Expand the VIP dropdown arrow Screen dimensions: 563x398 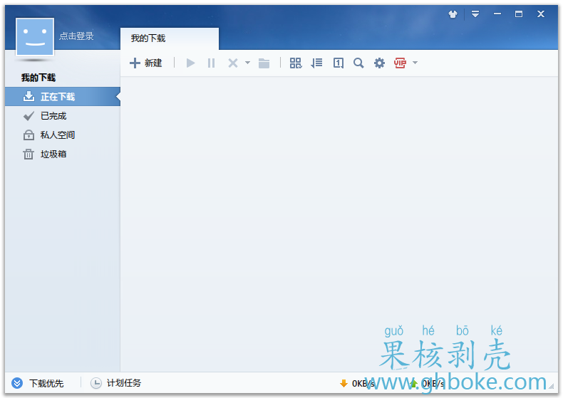(415, 63)
